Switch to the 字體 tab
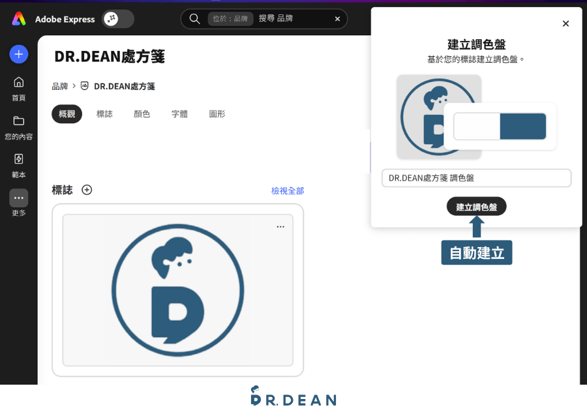This screenshot has height=414, width=587. 180,114
